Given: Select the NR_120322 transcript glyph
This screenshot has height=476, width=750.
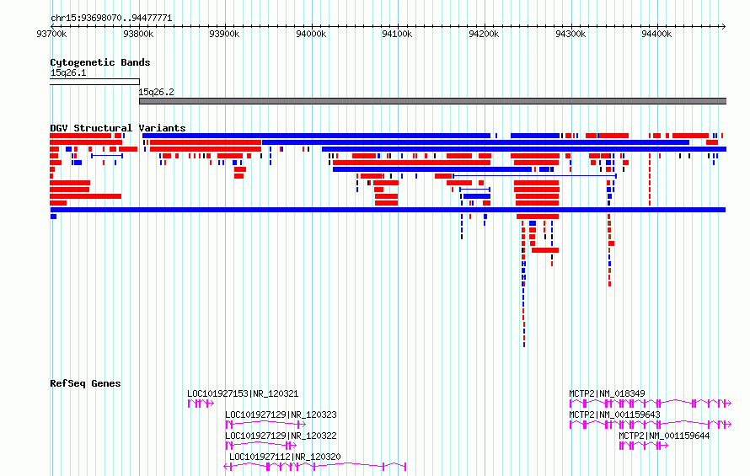Looking at the screenshot, I should pyautogui.click(x=260, y=446).
